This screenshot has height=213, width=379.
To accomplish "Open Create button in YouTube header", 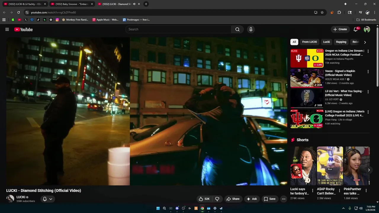I will (340, 29).
